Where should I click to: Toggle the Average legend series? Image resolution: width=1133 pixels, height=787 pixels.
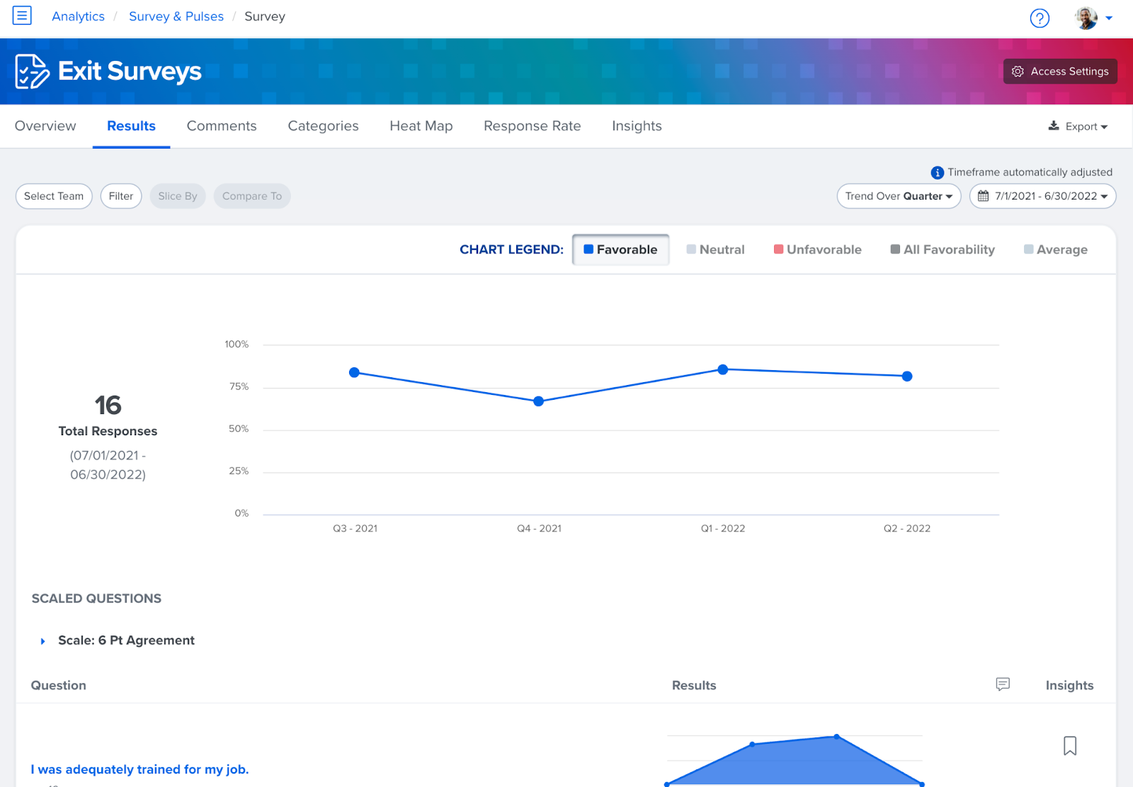(x=1056, y=250)
